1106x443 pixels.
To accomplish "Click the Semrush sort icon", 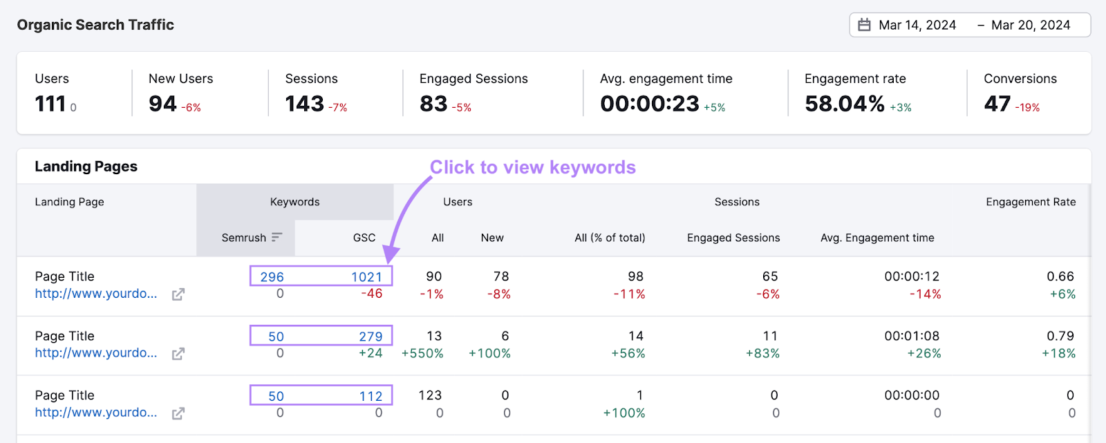I will click(277, 237).
